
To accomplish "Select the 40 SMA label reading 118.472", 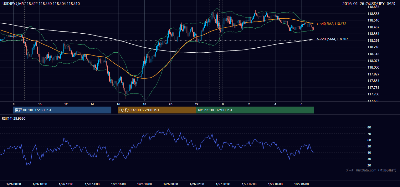I will pos(331,24).
